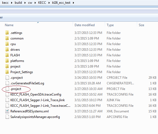This screenshot has width=158, height=134.
Task: Sort by Size column header
Action: pos(141,25)
